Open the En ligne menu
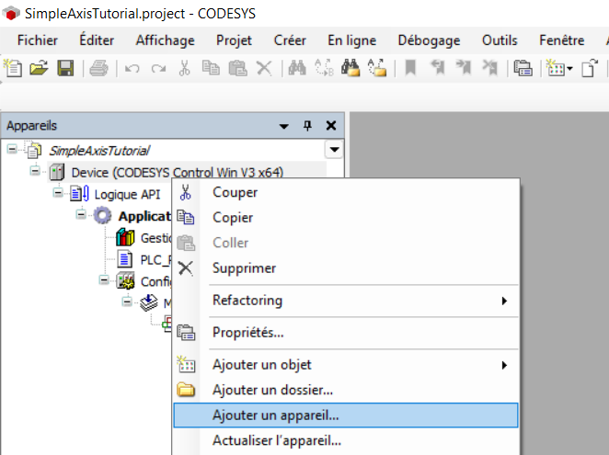Image resolution: width=609 pixels, height=455 pixels. (352, 40)
